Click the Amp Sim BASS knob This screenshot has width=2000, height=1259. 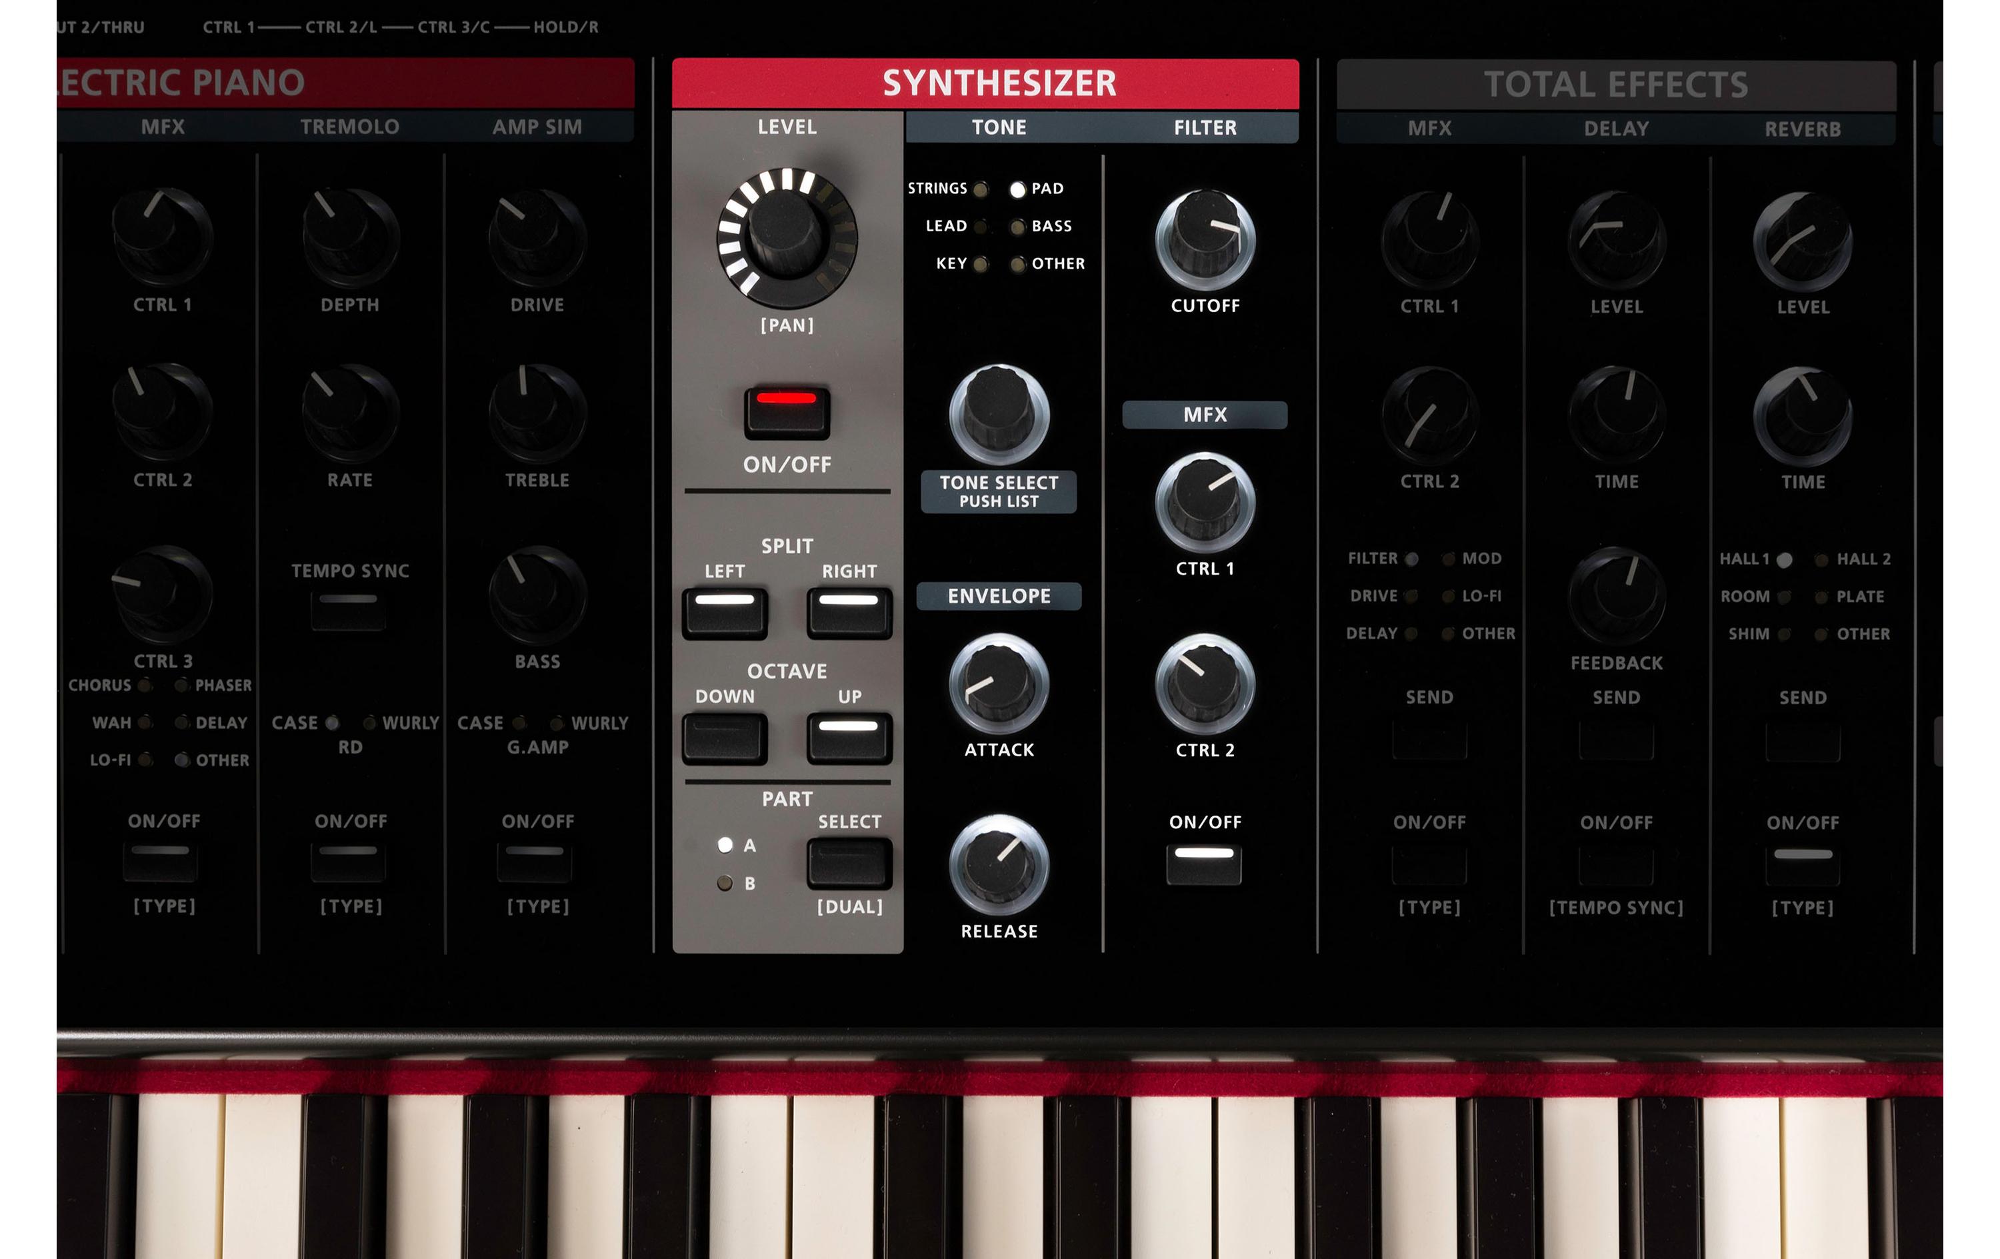point(537,595)
